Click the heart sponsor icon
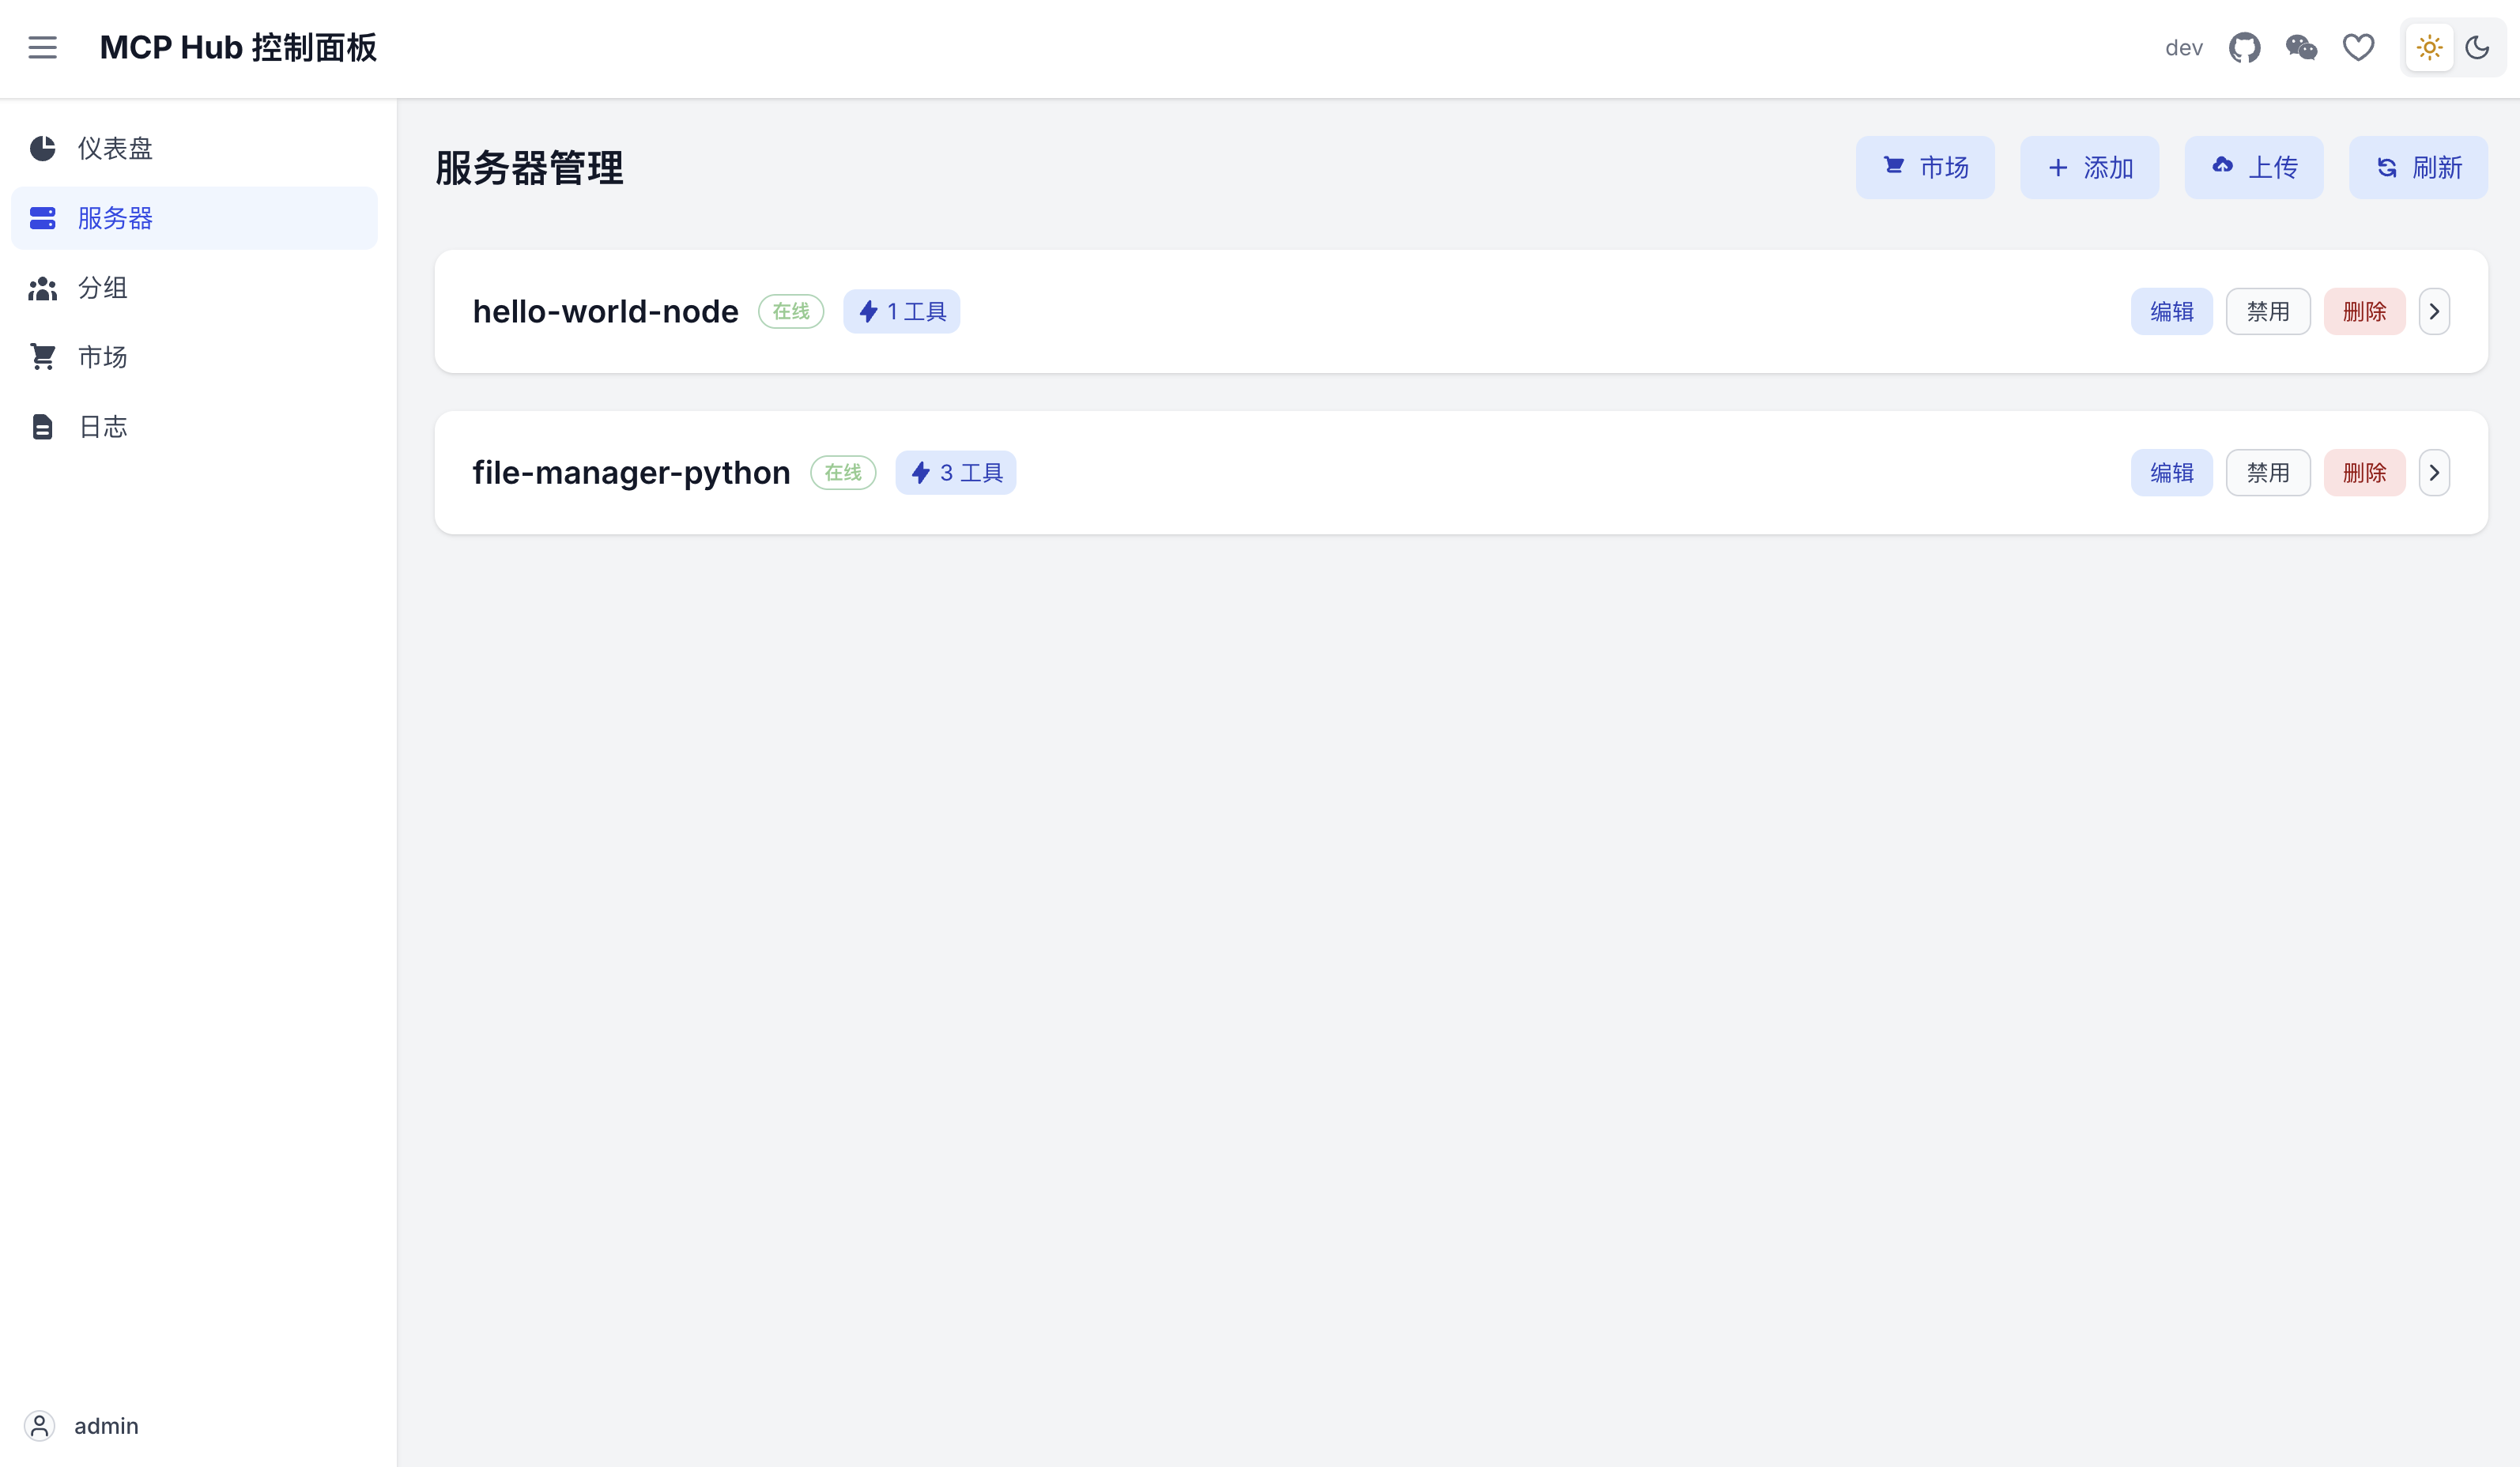Screen dimensions: 2520x1467 [2358, 48]
